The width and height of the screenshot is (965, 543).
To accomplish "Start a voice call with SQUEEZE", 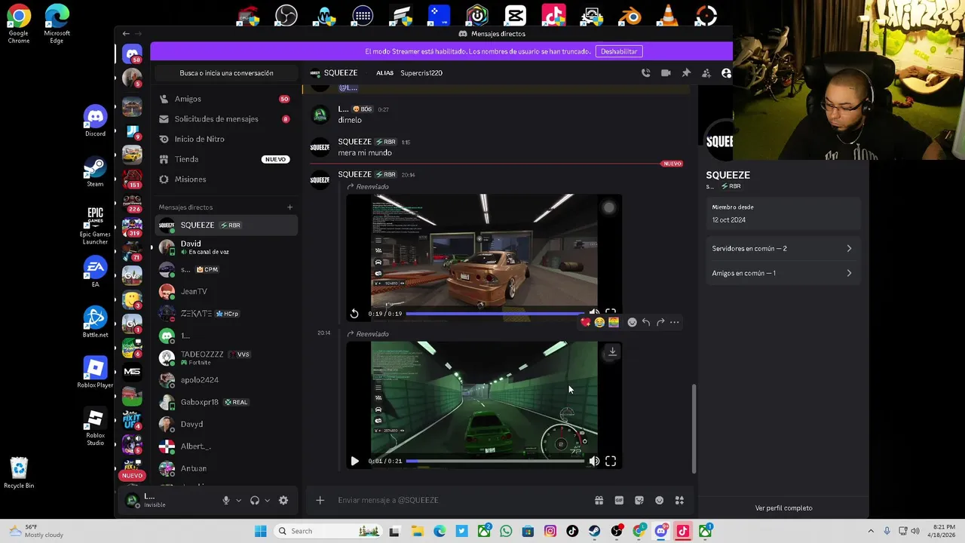I will (x=646, y=73).
